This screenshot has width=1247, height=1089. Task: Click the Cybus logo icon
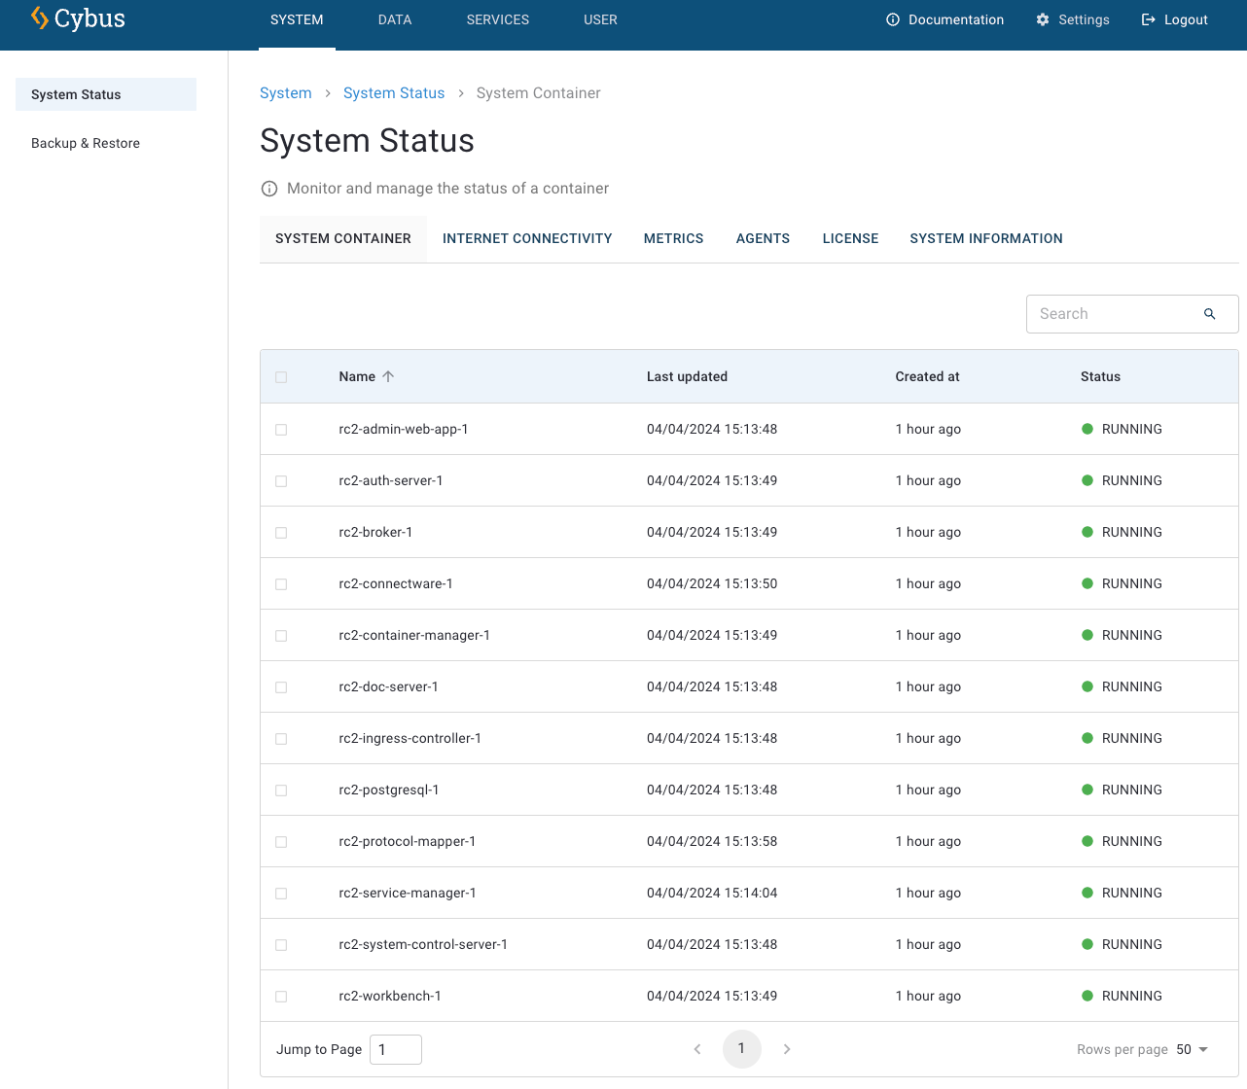pos(40,18)
